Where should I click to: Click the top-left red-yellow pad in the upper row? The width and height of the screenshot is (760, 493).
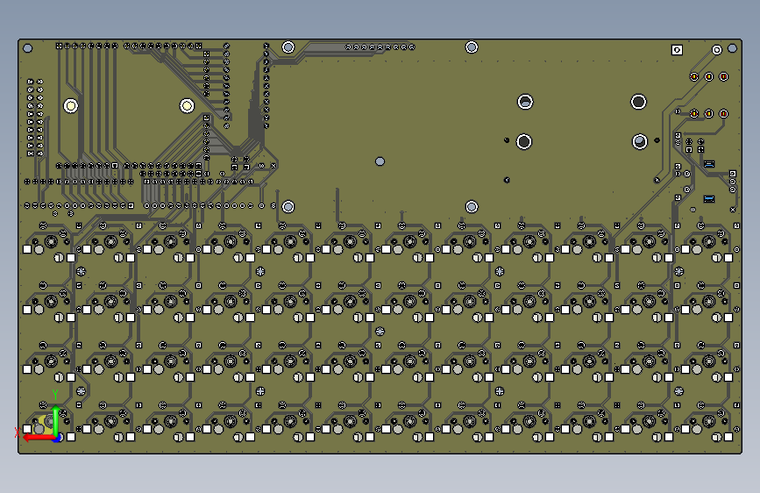(694, 76)
